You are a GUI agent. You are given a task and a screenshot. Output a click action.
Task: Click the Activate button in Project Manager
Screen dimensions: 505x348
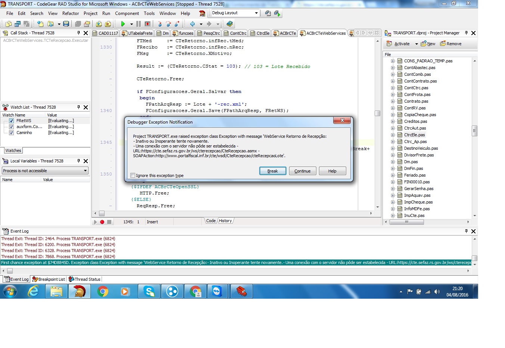(399, 44)
